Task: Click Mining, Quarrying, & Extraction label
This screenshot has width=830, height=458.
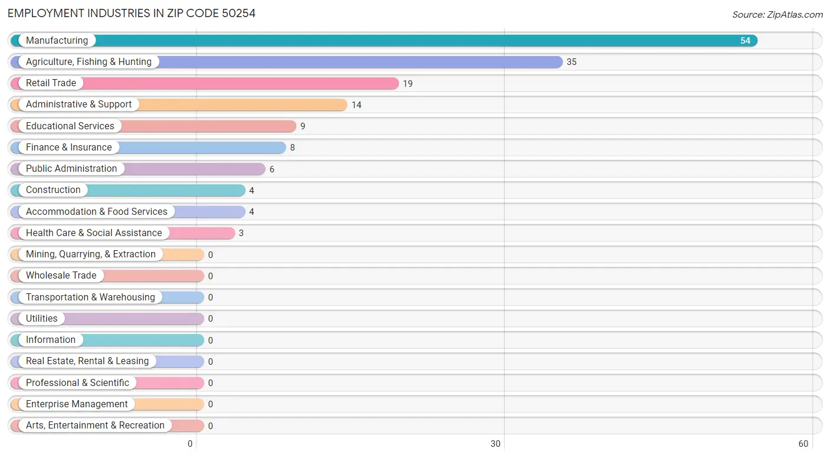Action: pyautogui.click(x=91, y=254)
